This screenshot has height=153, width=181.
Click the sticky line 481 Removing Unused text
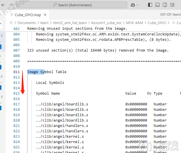(x=77, y=29)
